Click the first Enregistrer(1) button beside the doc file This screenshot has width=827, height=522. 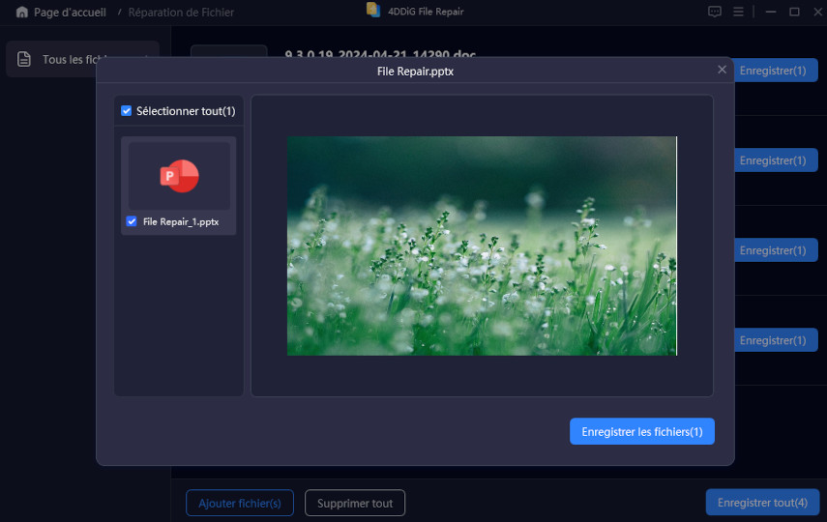click(776, 71)
